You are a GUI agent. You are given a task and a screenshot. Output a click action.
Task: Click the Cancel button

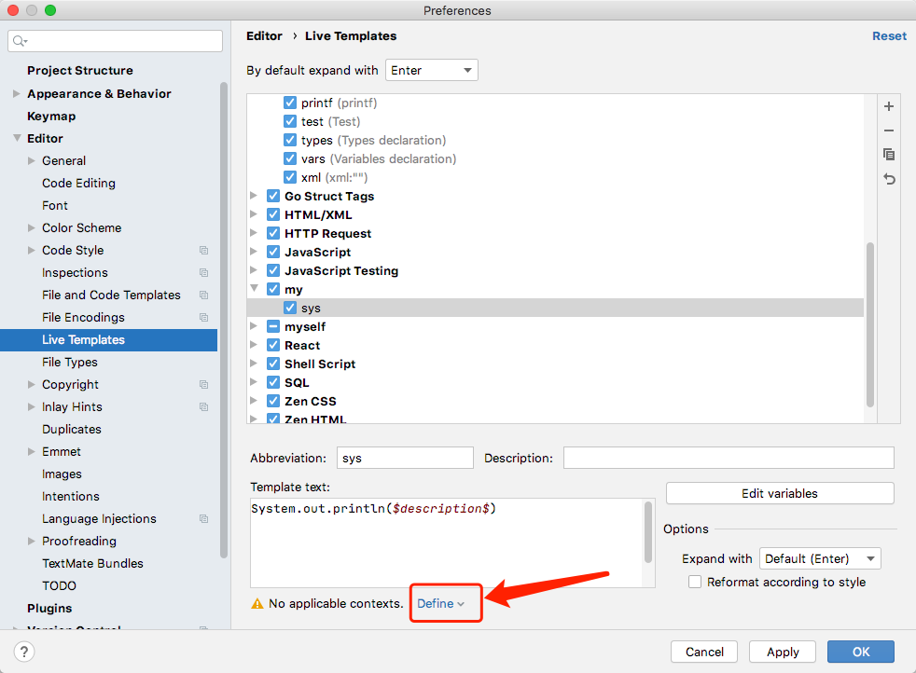coord(704,652)
